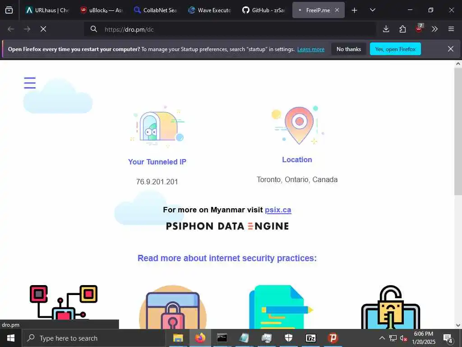Viewport: 462px width, 347px height.
Task: Open the network nodes security illustration
Action: click(64, 302)
